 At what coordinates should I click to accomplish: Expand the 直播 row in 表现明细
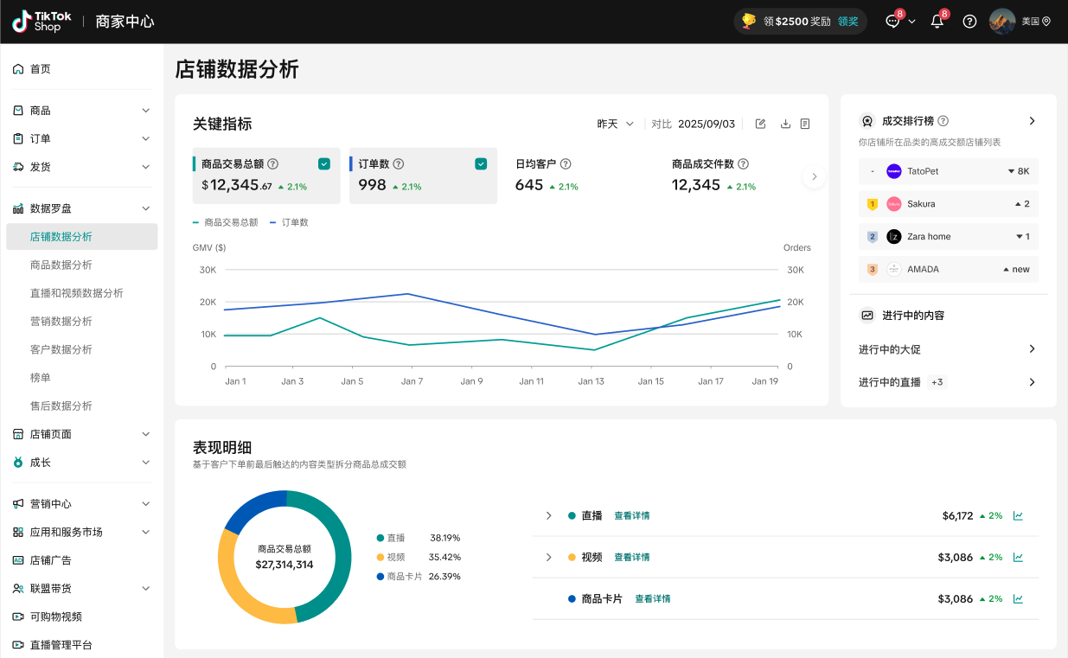coord(548,516)
